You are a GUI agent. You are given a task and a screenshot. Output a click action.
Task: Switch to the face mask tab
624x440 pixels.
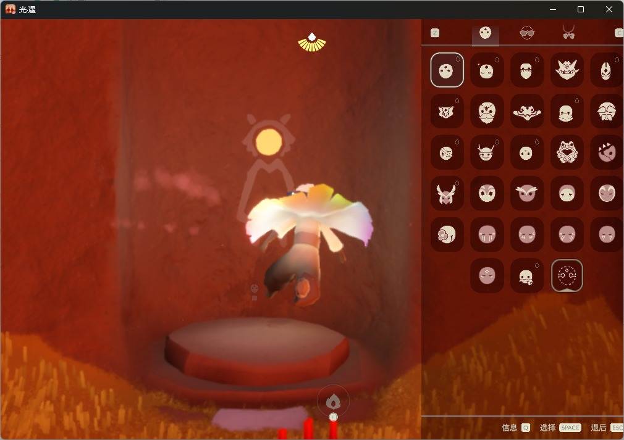pyautogui.click(x=485, y=33)
